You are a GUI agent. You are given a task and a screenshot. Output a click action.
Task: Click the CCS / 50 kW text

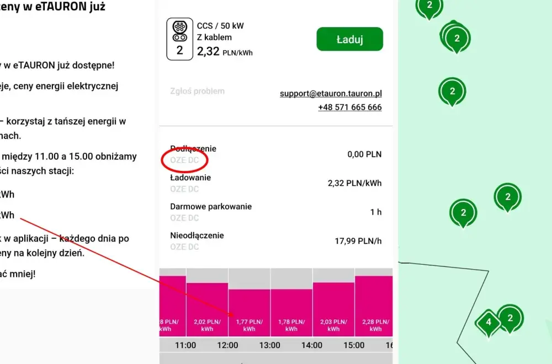(x=220, y=26)
